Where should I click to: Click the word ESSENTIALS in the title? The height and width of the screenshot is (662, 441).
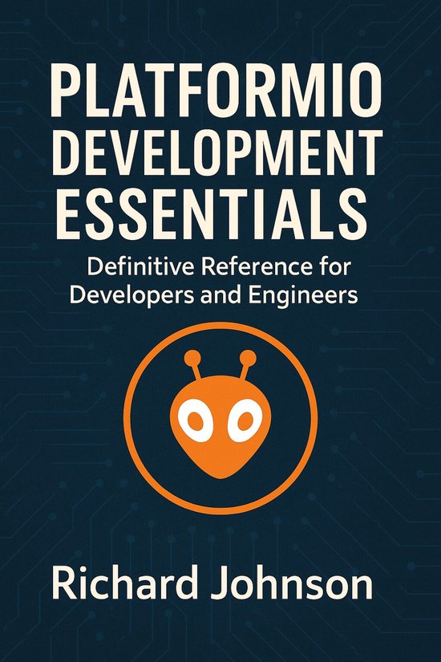click(211, 214)
